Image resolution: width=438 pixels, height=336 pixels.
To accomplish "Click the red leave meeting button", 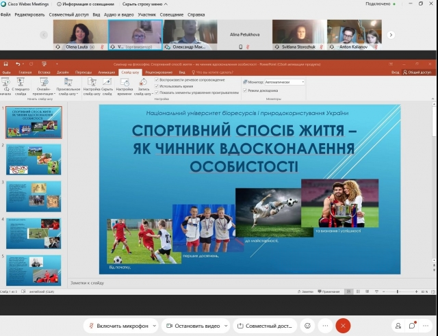I will pyautogui.click(x=344, y=326).
